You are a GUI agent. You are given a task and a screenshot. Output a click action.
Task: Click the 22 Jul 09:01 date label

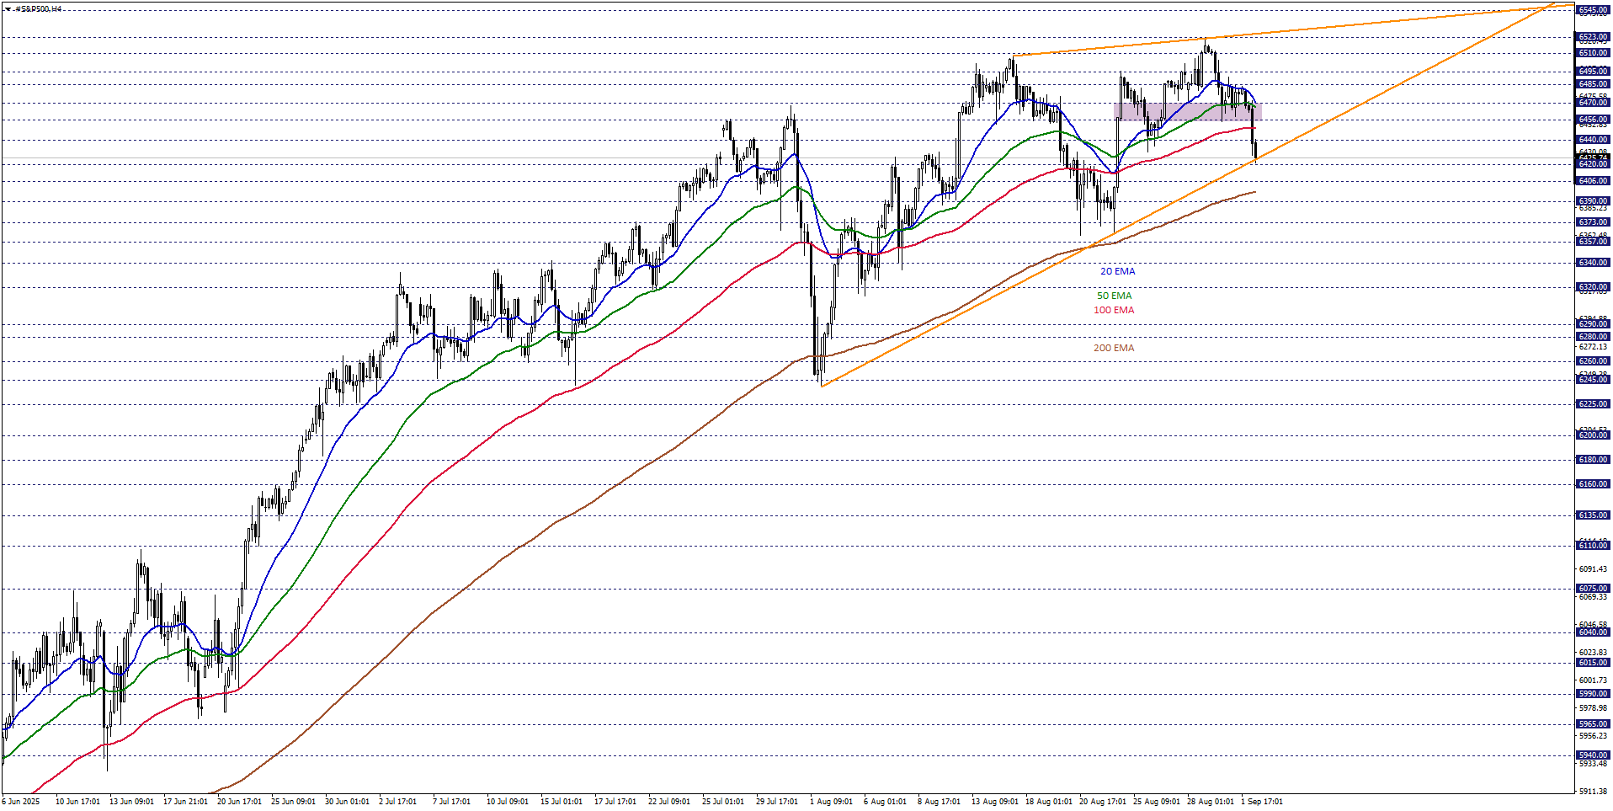(669, 802)
